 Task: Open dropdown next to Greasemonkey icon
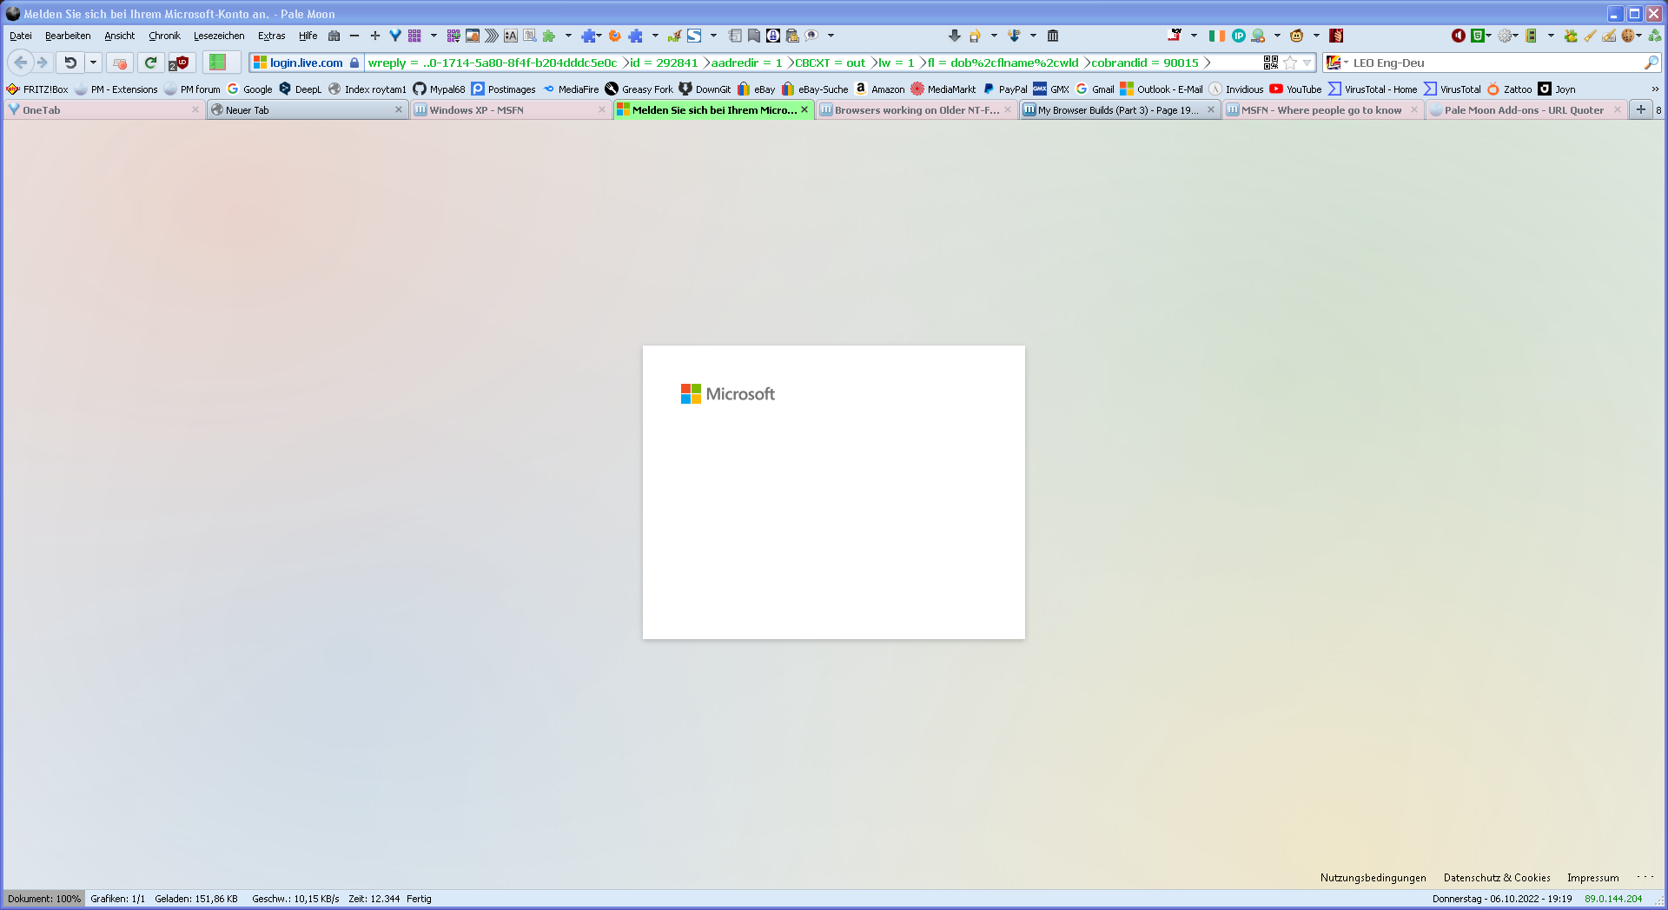click(1316, 36)
